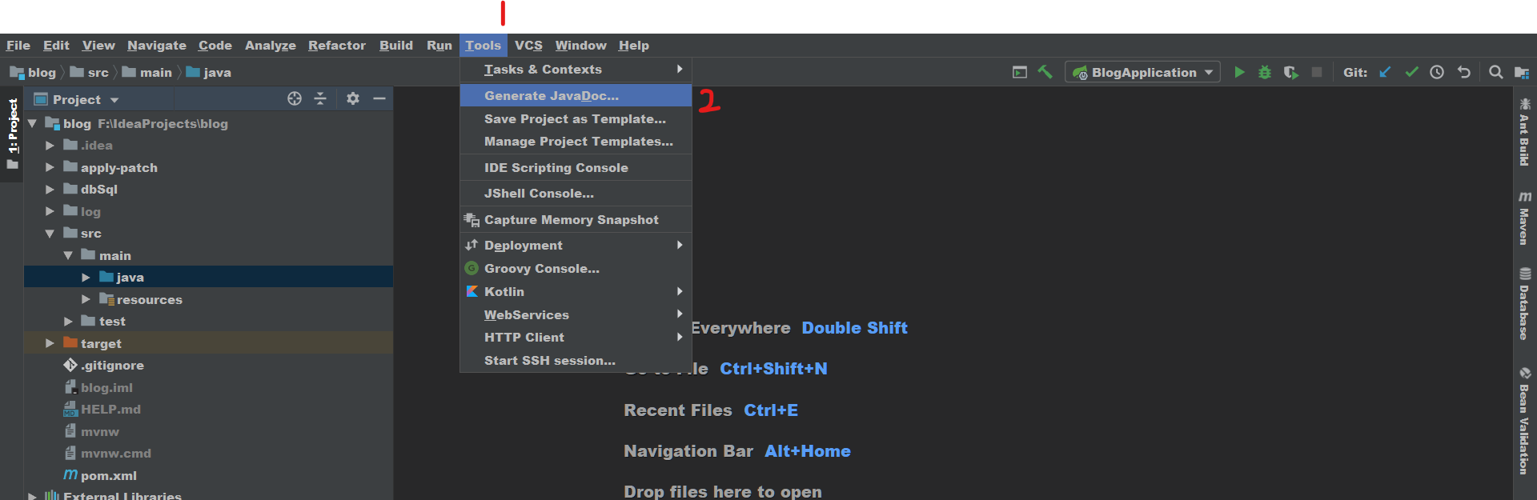The height and width of the screenshot is (500, 1537).
Task: Open JShell Console...
Action: tap(576, 194)
